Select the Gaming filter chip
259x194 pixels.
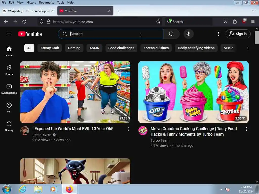click(74, 48)
